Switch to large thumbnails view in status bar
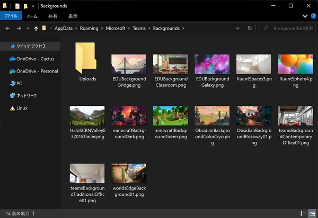 tap(312, 213)
